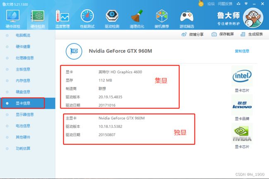Click the camera 保存截屏 icon
Viewport: 269px width, 179px height.
pos(214,34)
